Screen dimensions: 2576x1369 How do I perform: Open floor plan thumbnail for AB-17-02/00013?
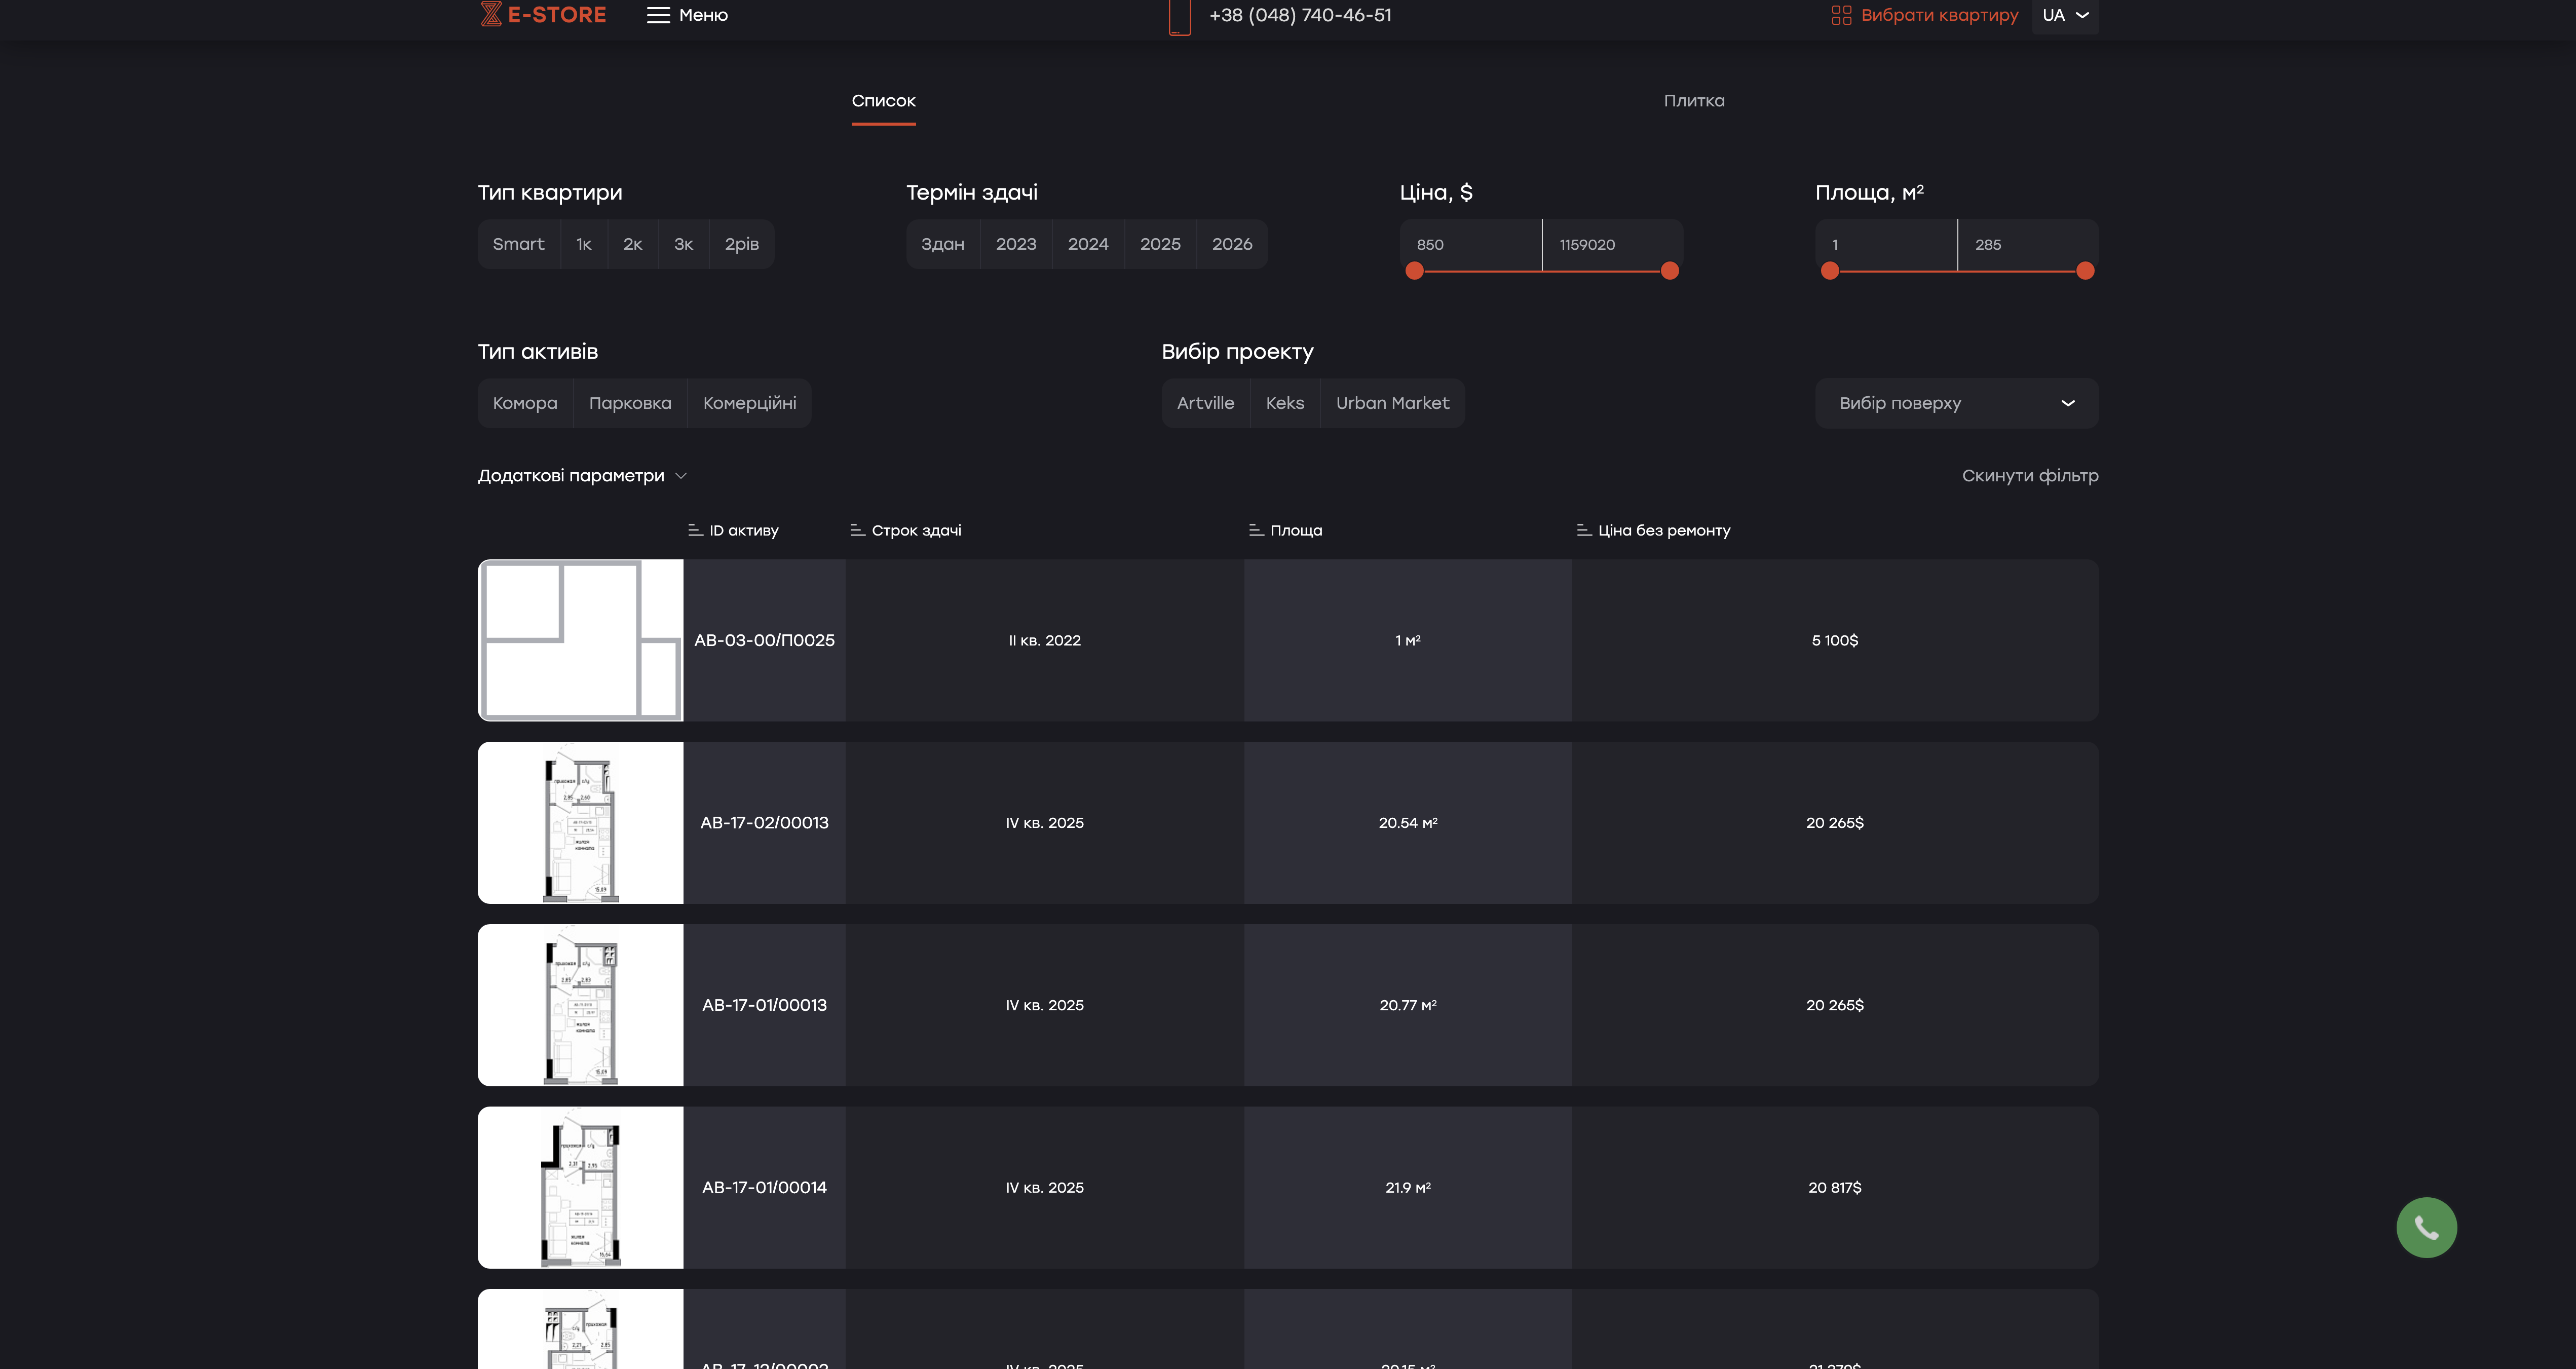click(x=580, y=822)
